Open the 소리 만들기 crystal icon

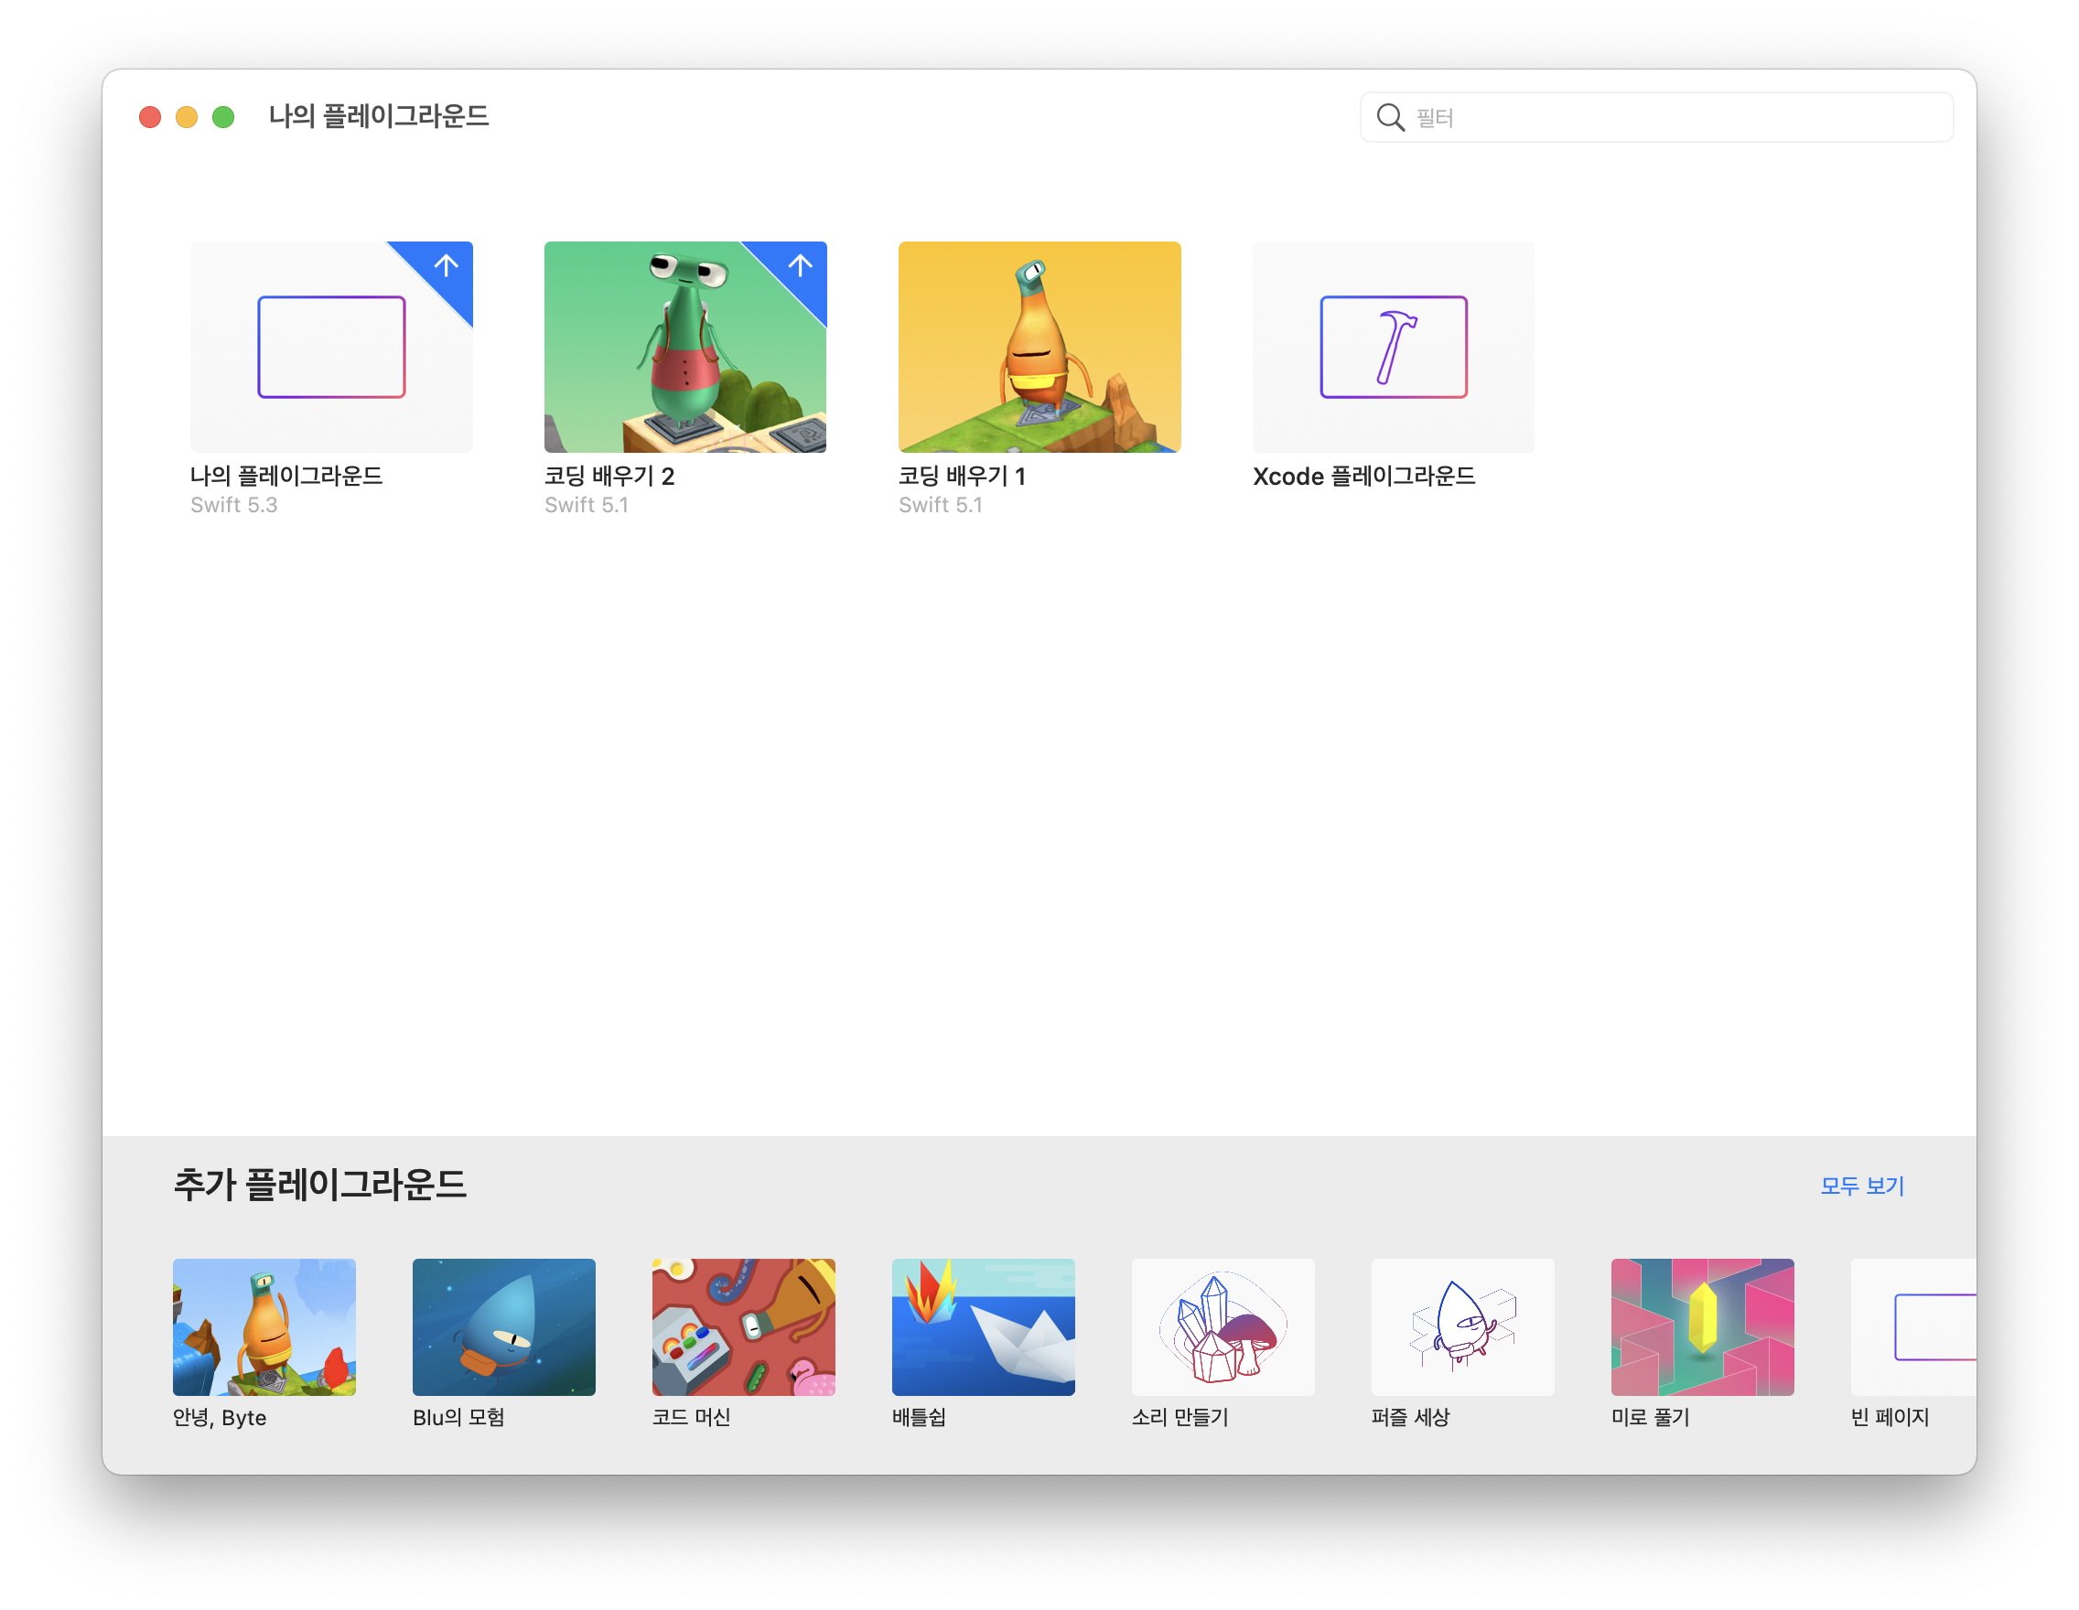pyautogui.click(x=1223, y=1326)
